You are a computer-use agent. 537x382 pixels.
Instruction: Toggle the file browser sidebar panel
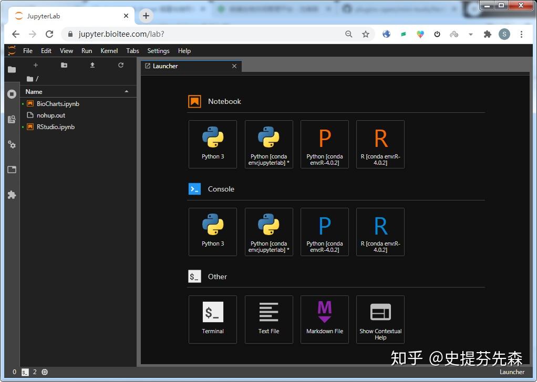(12, 69)
